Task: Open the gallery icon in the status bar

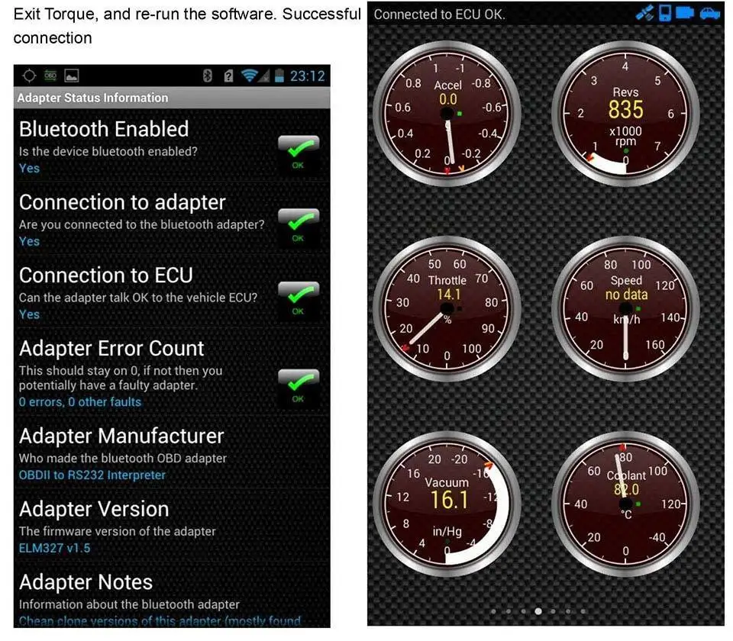Action: tap(71, 76)
